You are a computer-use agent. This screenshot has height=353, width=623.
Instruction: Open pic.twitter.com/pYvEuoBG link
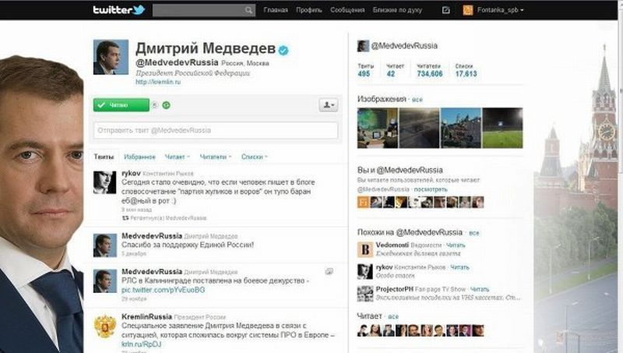point(164,290)
